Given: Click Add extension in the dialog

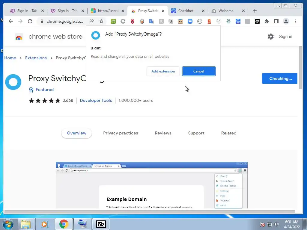Looking at the screenshot, I should tap(163, 71).
